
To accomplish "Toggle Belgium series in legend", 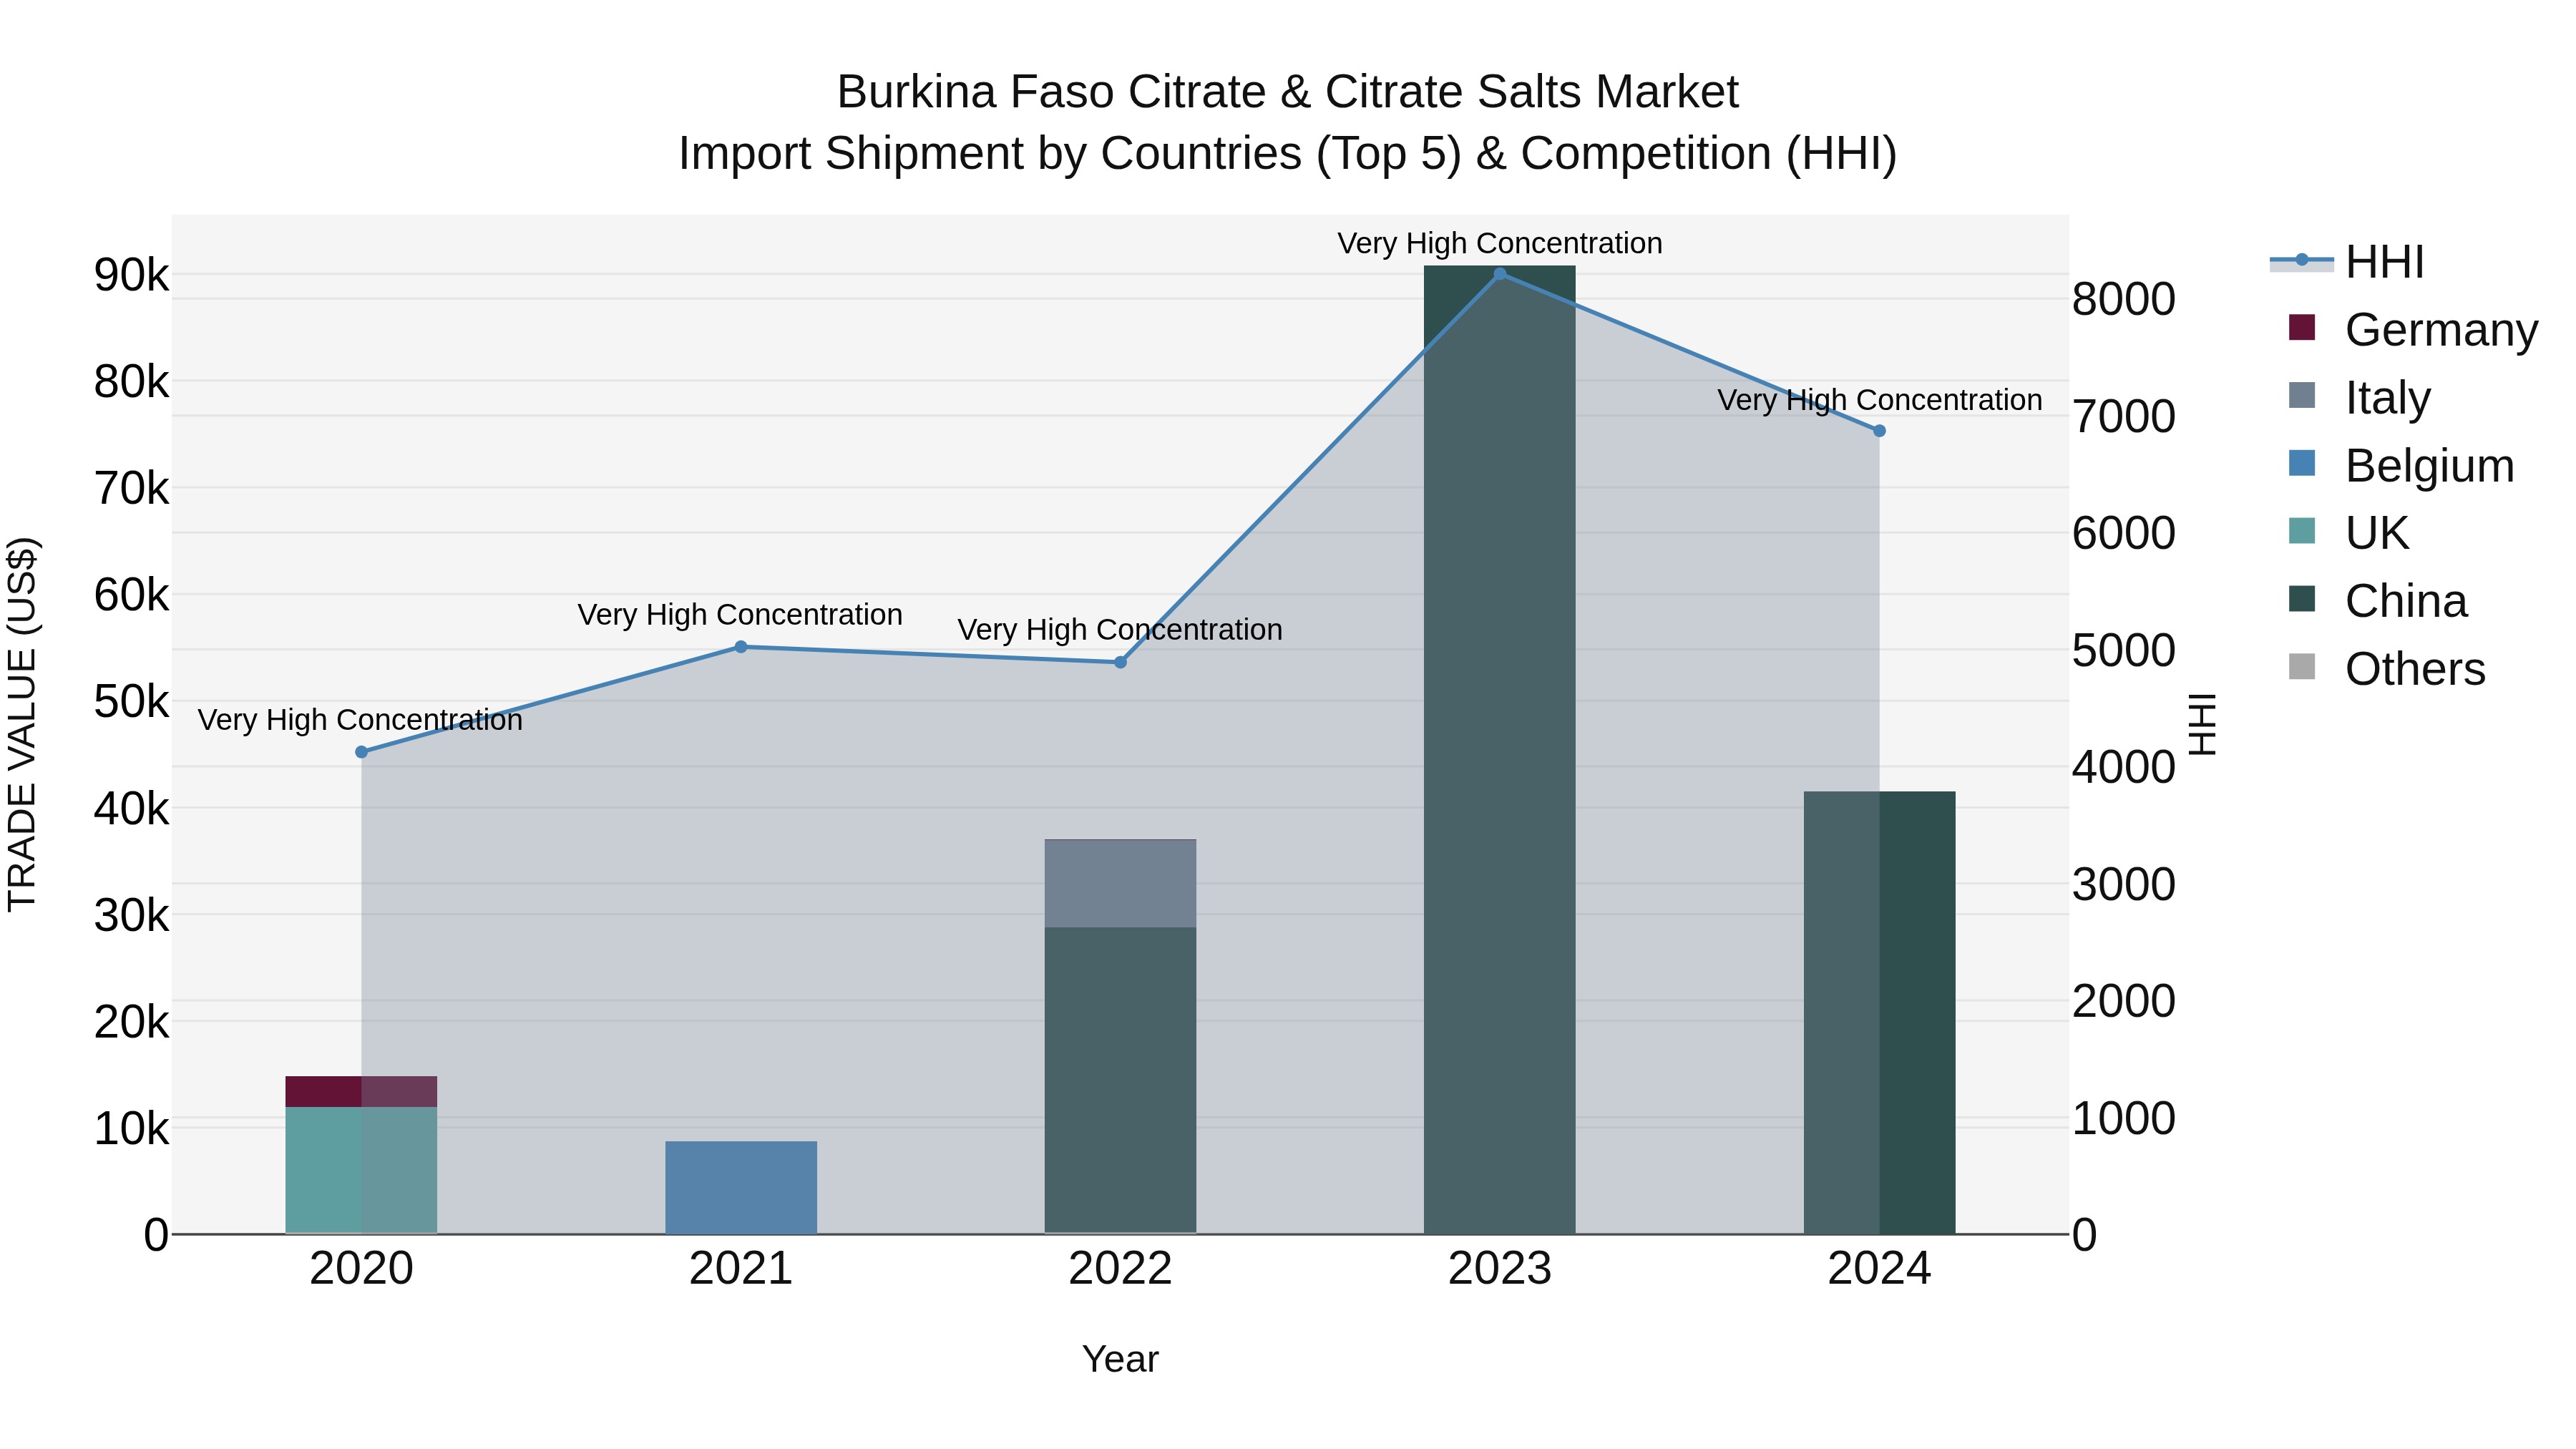I will coord(2401,465).
